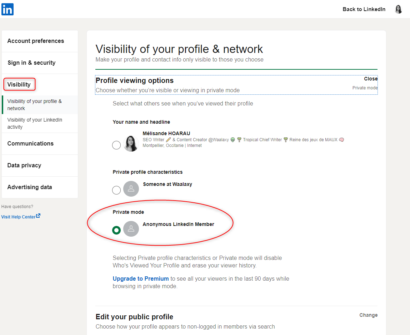The height and width of the screenshot is (335, 410).
Task: Collapse Profile viewing options with Close
Action: [x=371, y=78]
